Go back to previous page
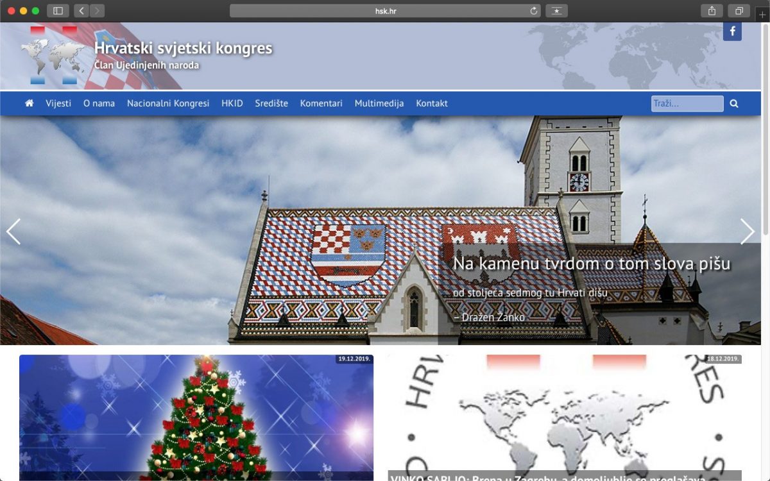The image size is (770, 481). [x=81, y=11]
